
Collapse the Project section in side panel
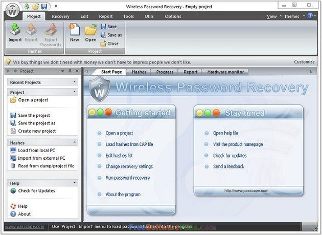pyautogui.click(x=74, y=92)
